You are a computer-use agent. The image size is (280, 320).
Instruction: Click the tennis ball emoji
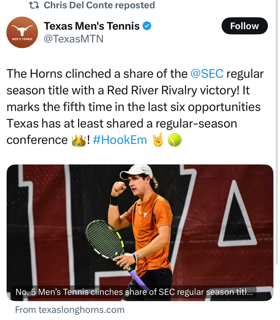[x=174, y=140]
